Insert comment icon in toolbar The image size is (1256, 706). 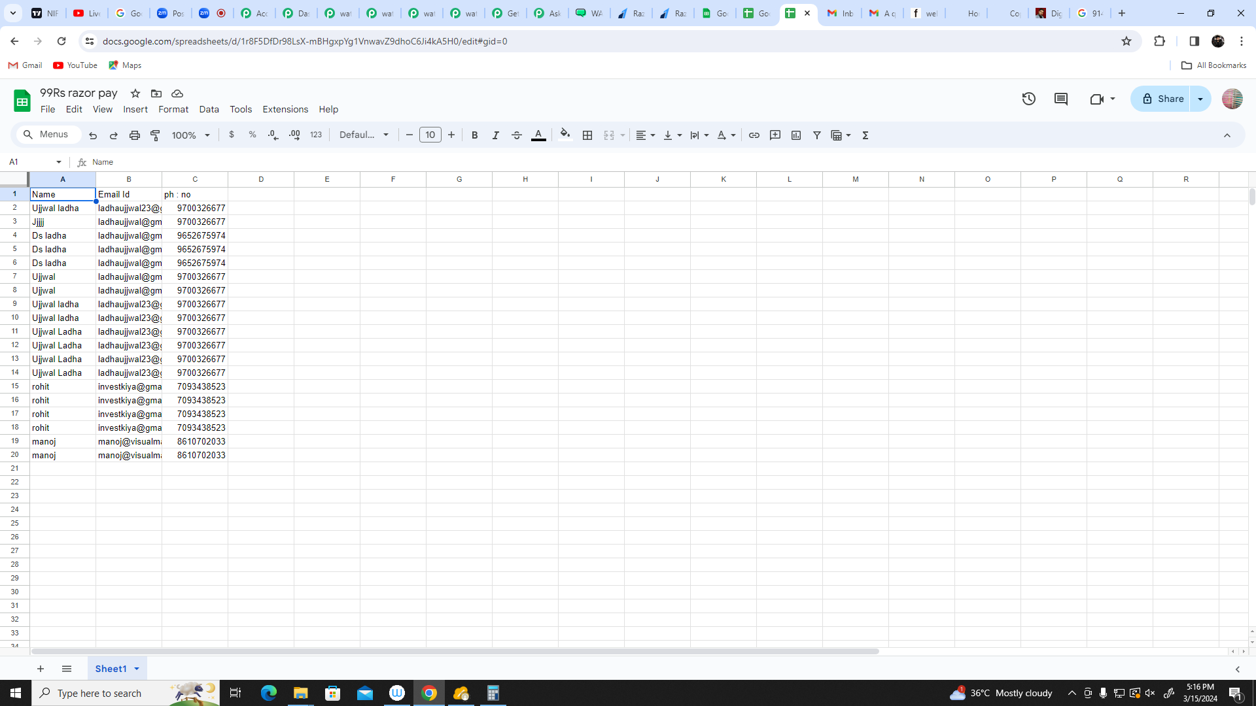coord(775,135)
